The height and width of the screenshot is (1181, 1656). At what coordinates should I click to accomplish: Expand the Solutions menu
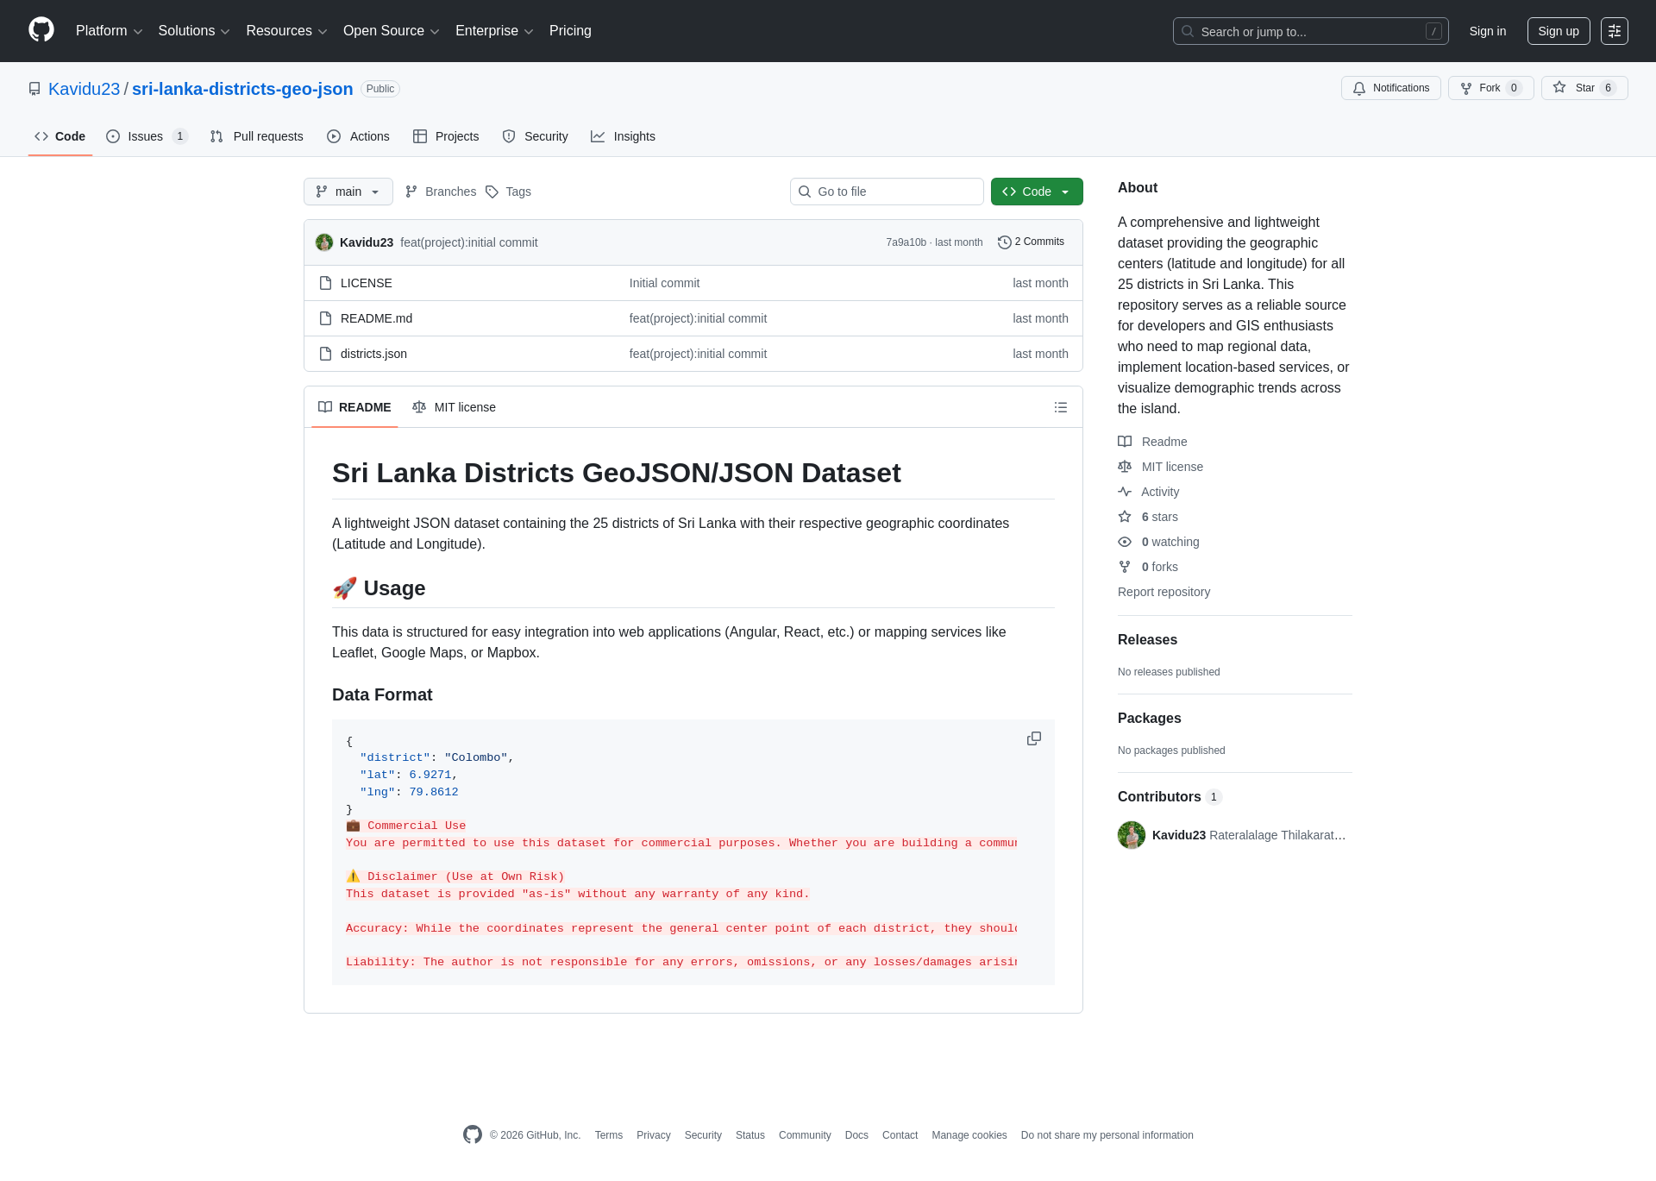[194, 31]
